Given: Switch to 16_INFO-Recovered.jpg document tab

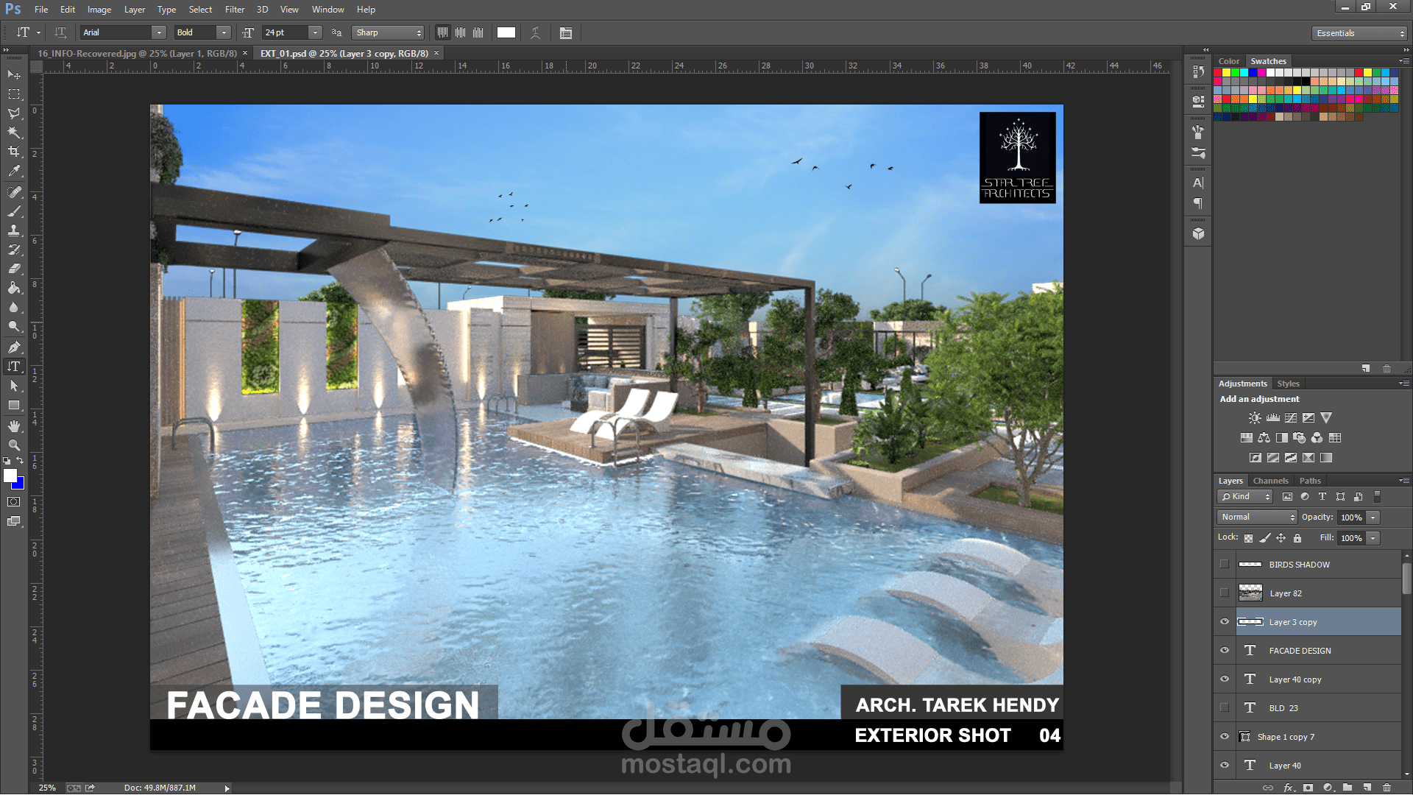Looking at the screenshot, I should tap(137, 53).
